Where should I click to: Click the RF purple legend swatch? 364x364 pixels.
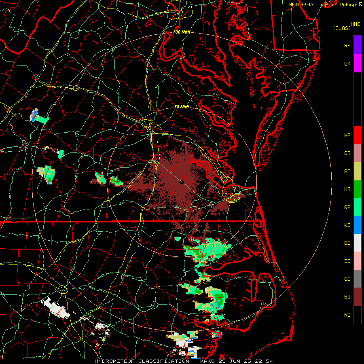[x=357, y=45]
